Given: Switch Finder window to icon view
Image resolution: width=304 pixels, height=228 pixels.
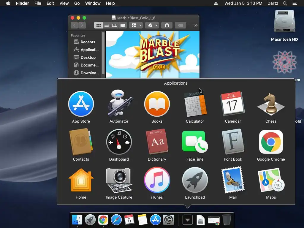Looking at the screenshot, I should tap(98, 25).
